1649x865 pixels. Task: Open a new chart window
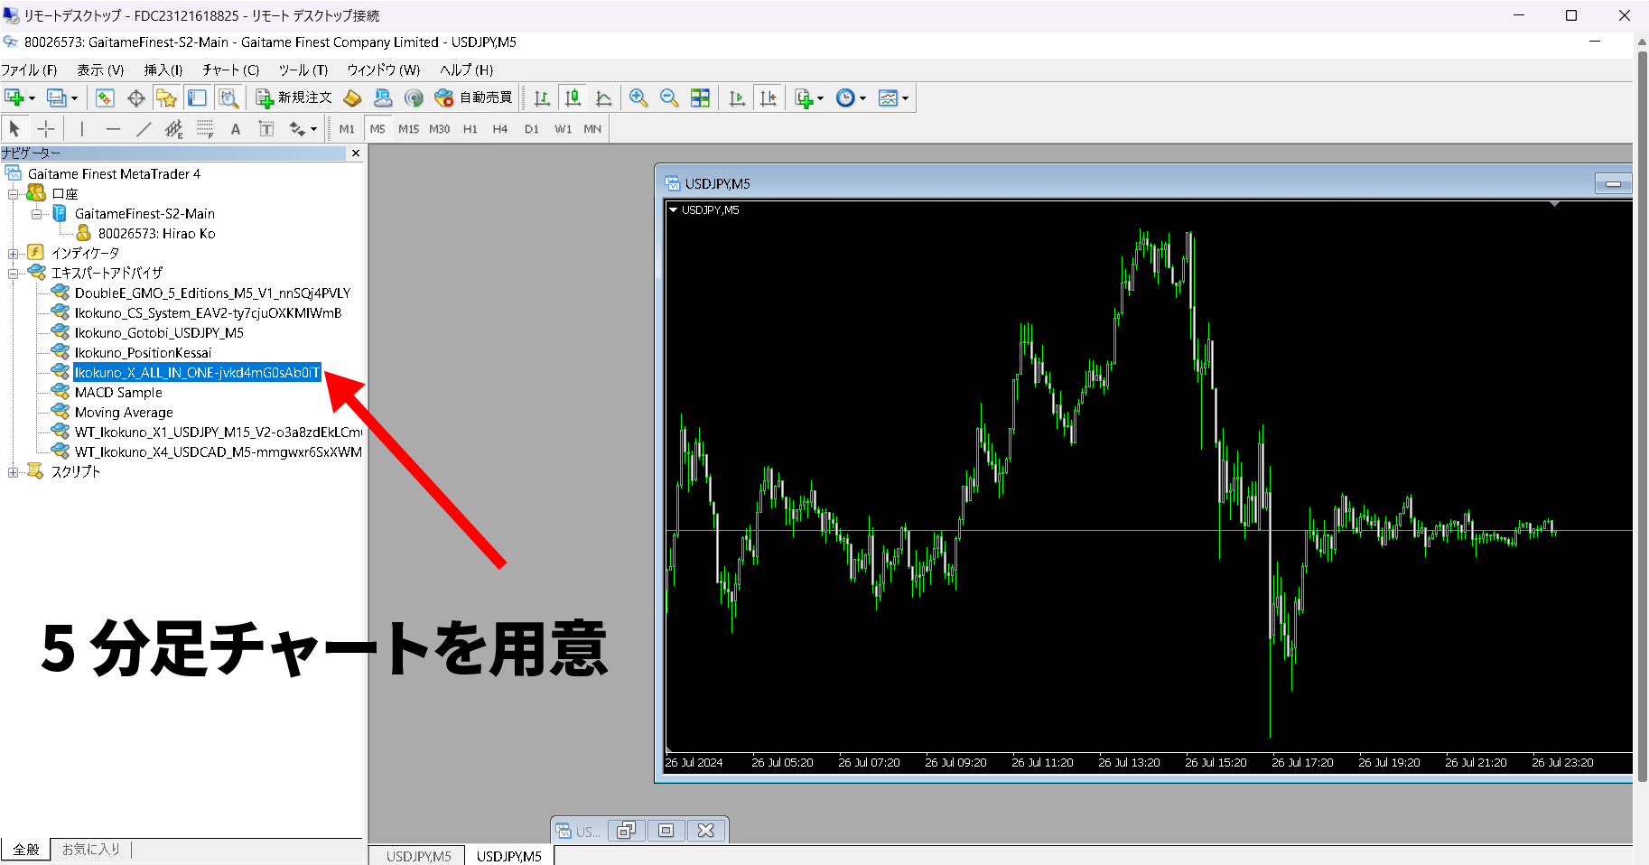coord(14,98)
